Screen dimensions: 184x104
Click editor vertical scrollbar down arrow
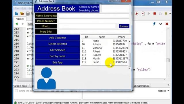[168, 76]
